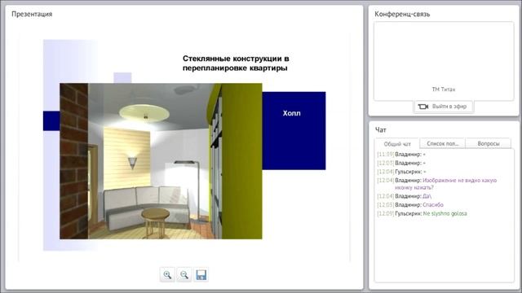Click the 'Презентация' panel heading
This screenshot has width=522, height=293.
tap(32, 14)
